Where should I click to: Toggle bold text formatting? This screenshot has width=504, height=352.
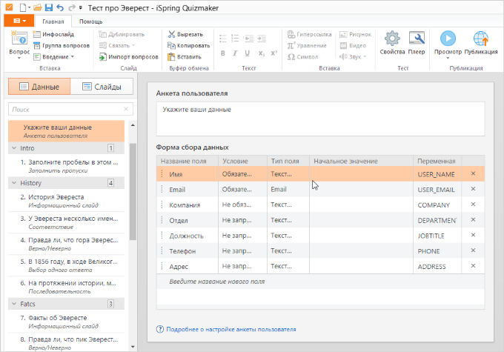223,53
